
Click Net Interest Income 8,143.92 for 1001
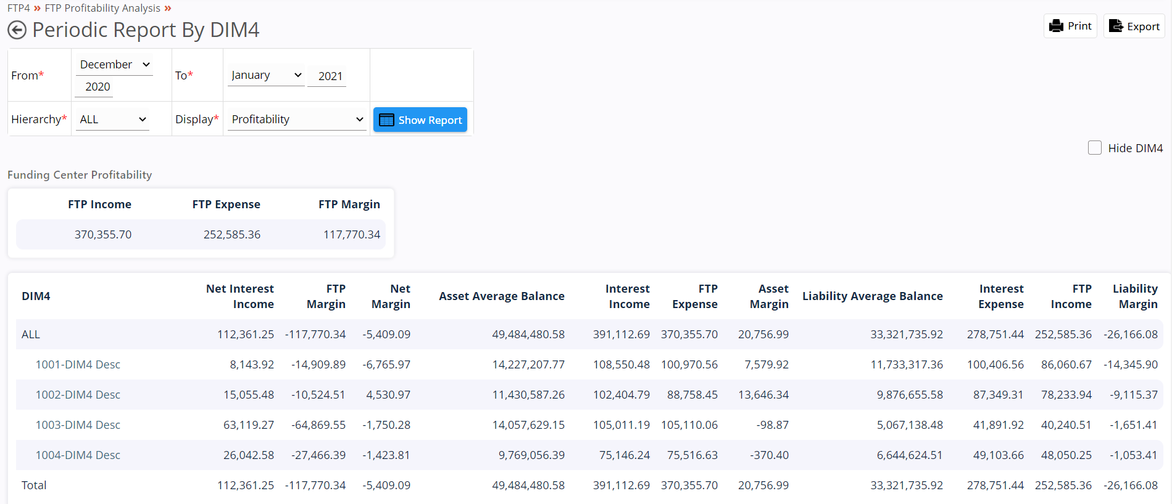tap(252, 365)
